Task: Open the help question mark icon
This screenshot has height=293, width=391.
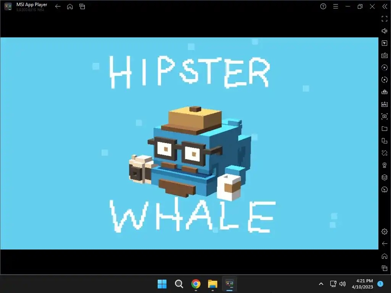Action: click(323, 6)
